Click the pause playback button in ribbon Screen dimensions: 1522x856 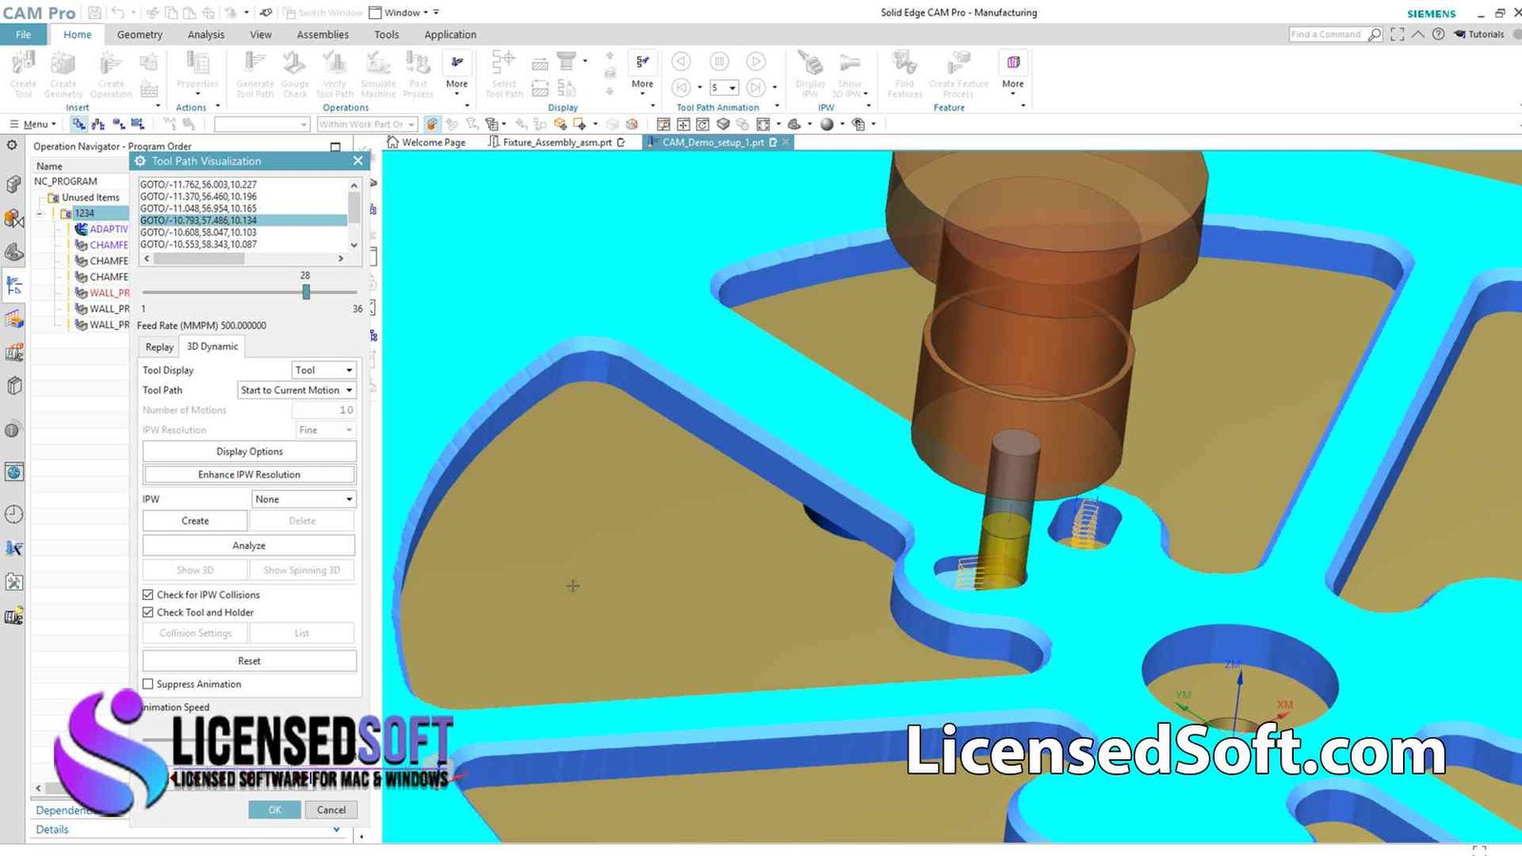point(719,62)
